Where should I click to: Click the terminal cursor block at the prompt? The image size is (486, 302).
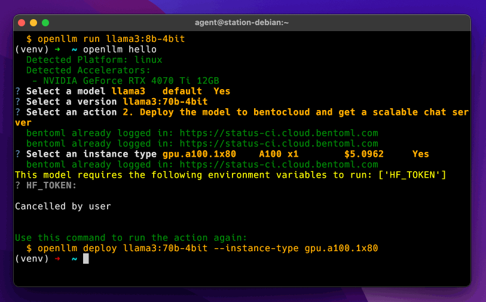pyautogui.click(x=86, y=258)
